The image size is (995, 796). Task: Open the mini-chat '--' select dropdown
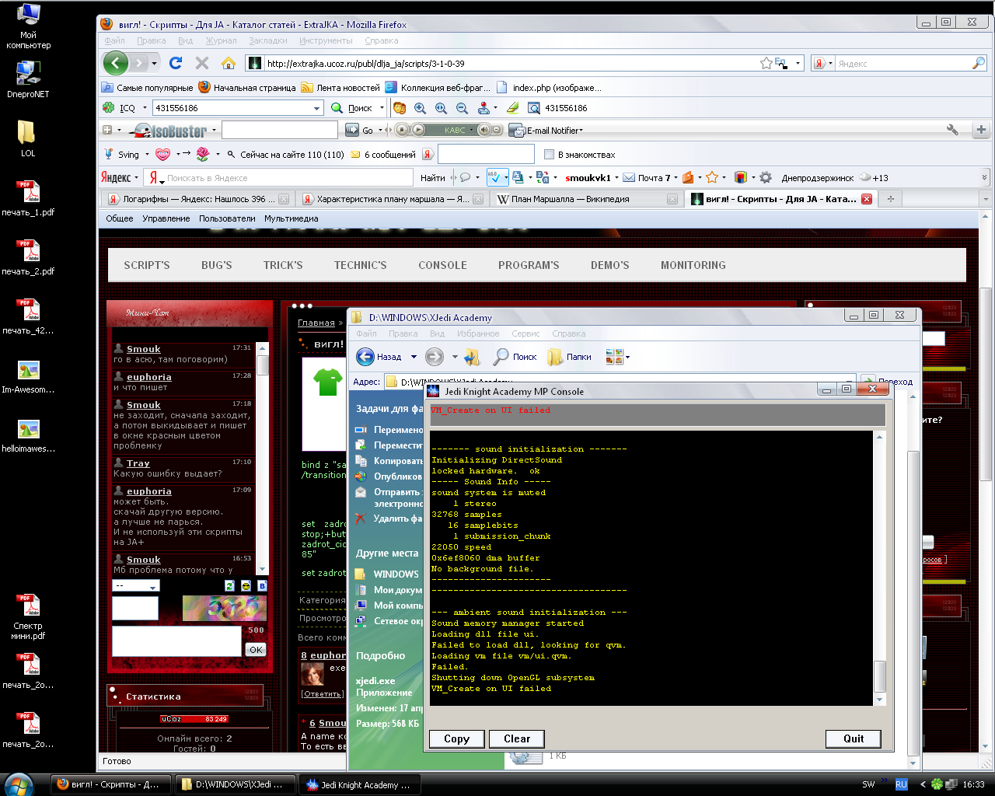135,585
